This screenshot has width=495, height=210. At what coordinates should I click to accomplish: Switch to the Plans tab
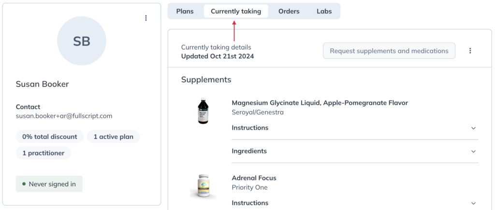185,12
